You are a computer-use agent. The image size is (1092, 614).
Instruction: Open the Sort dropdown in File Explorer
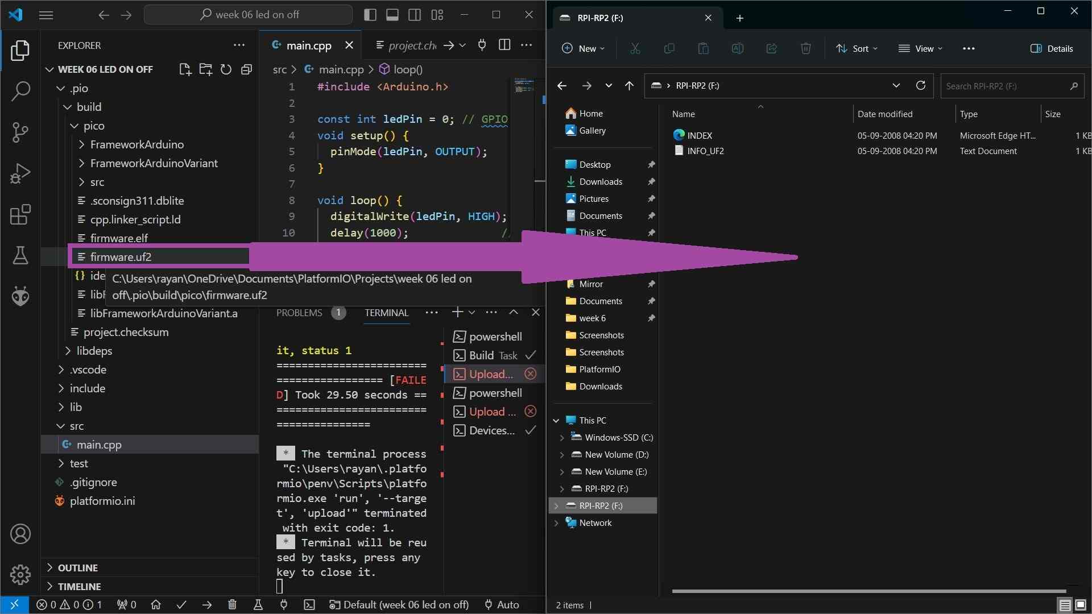click(x=857, y=48)
